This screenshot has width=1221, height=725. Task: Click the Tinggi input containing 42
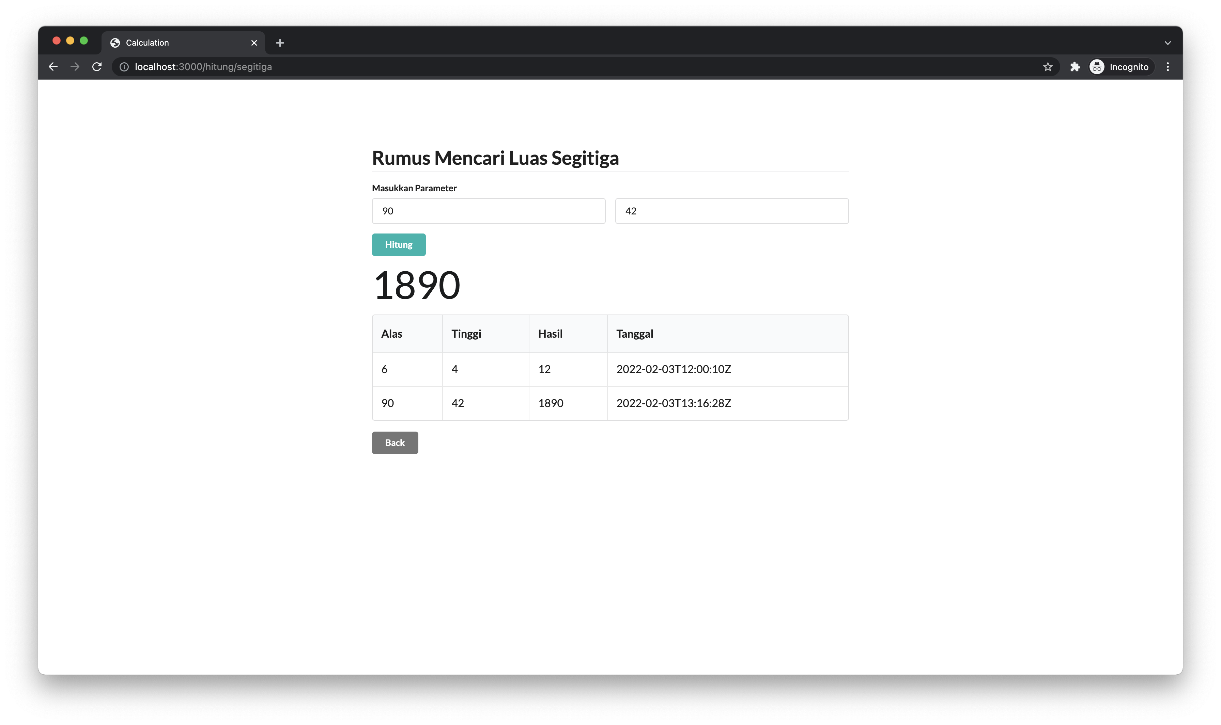[x=731, y=211]
